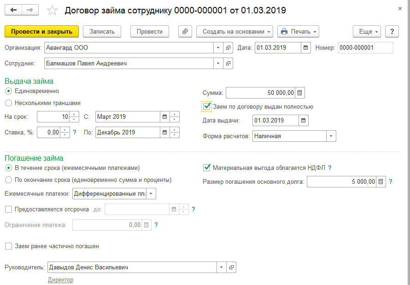The width and height of the screenshot is (410, 285).
Task: Toggle Заем по договору выдан полностью checkbox
Action: [207, 106]
